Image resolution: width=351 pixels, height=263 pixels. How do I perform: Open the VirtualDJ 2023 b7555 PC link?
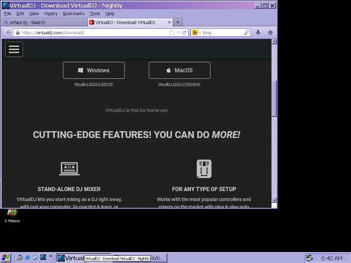(x=94, y=84)
